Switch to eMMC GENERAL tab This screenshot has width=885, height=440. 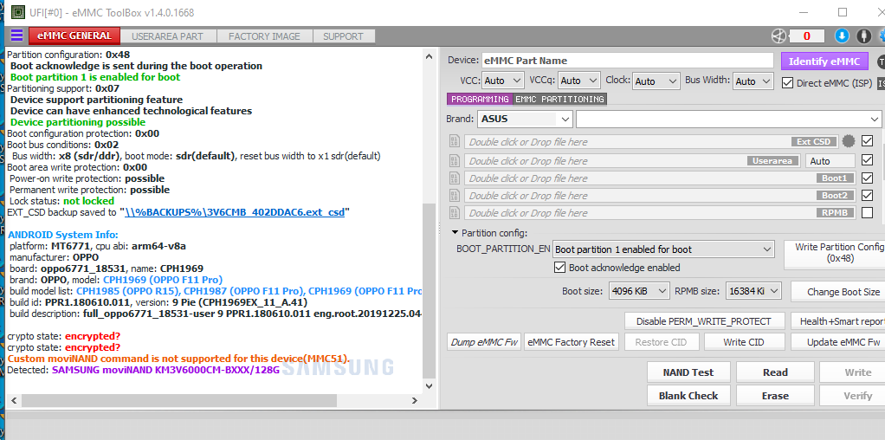click(74, 36)
